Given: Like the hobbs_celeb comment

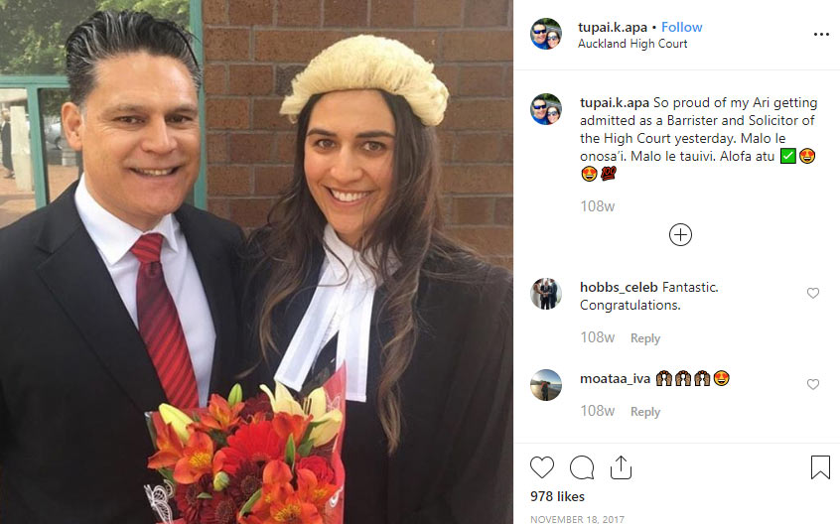Looking at the screenshot, I should tap(812, 293).
